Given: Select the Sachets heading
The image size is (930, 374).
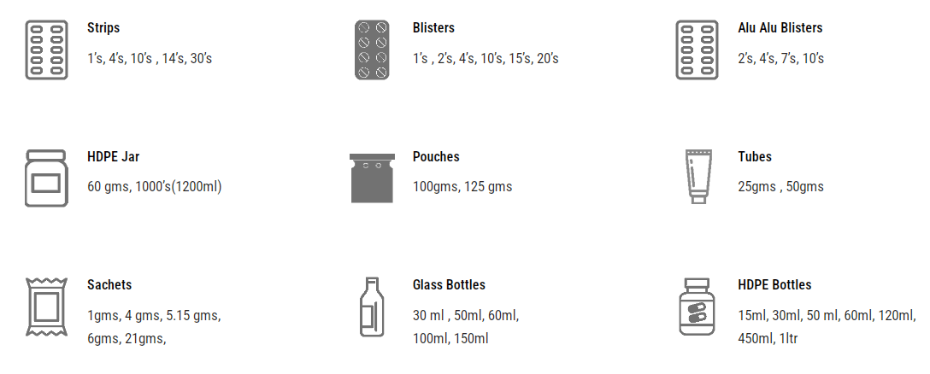Looking at the screenshot, I should click(109, 285).
